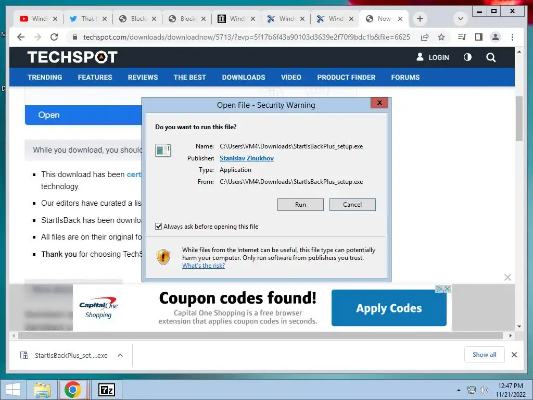Close the ad with X icon

(448, 289)
